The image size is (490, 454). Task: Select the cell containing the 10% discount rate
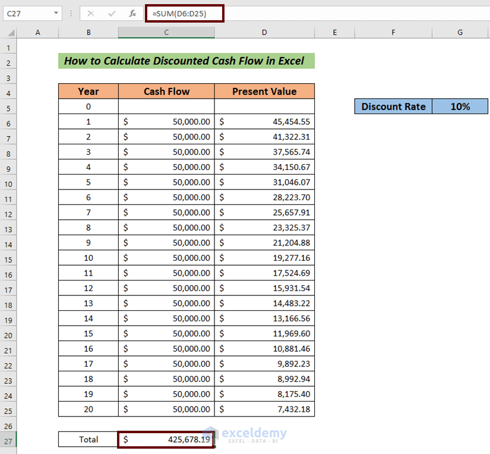[x=460, y=106]
